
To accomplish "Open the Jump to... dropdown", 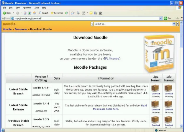I will (135, 24).
